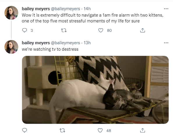This screenshot has height=136, width=173.
Task: Visit @baileymeyers handle on second tweet
Action: point(65,43)
